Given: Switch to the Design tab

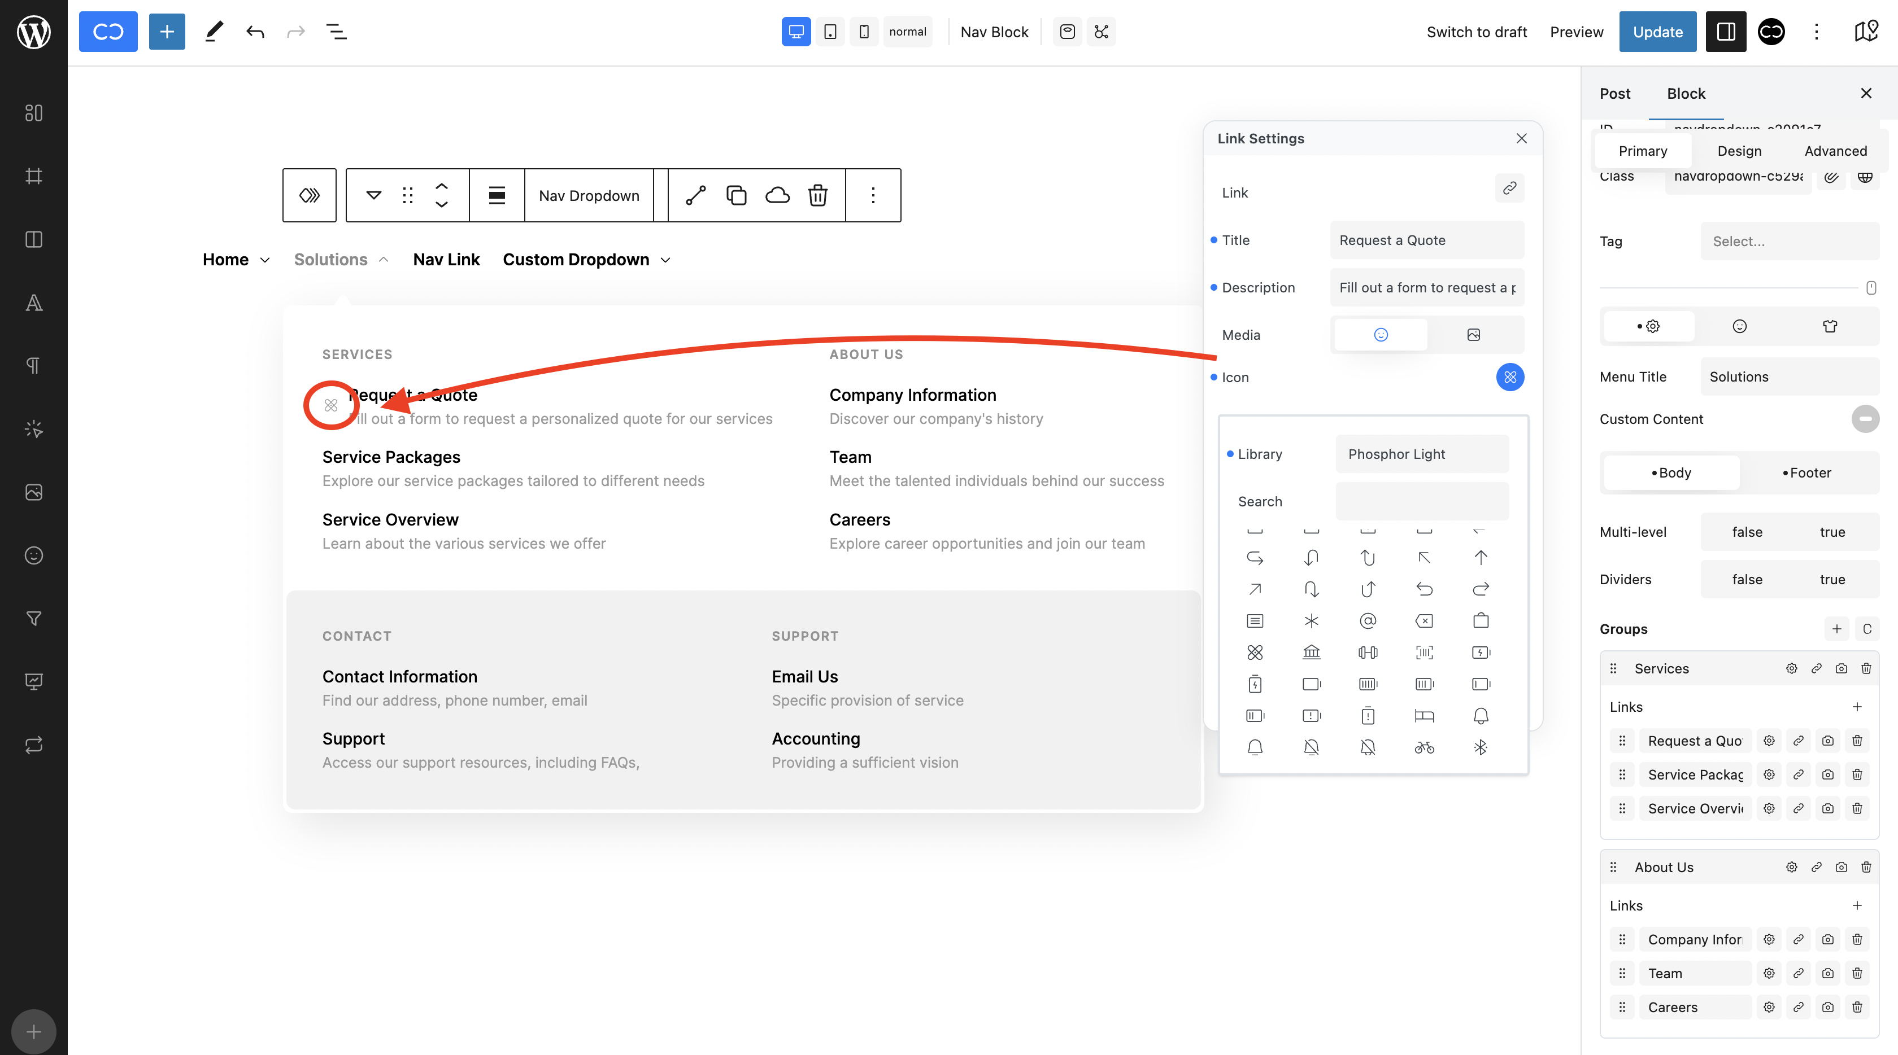Looking at the screenshot, I should [1739, 151].
